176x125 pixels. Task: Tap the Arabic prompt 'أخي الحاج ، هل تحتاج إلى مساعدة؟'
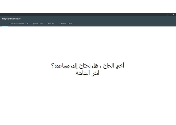pyautogui.click(x=88, y=66)
